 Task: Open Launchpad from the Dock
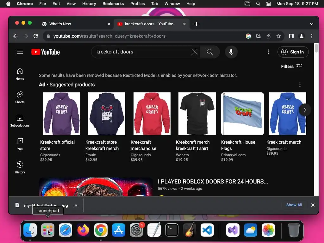click(48, 230)
